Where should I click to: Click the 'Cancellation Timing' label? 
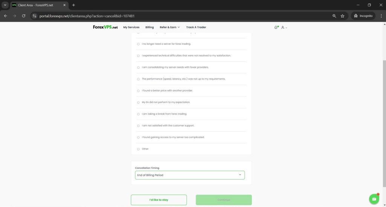(147, 168)
